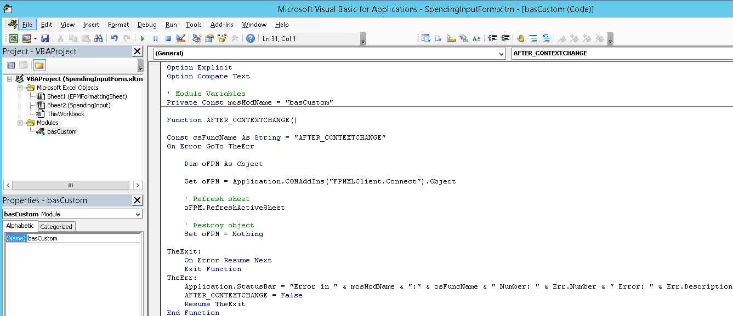Click the View Microsoft Excel icon
Screen dimensions: 733x316
click(13, 38)
